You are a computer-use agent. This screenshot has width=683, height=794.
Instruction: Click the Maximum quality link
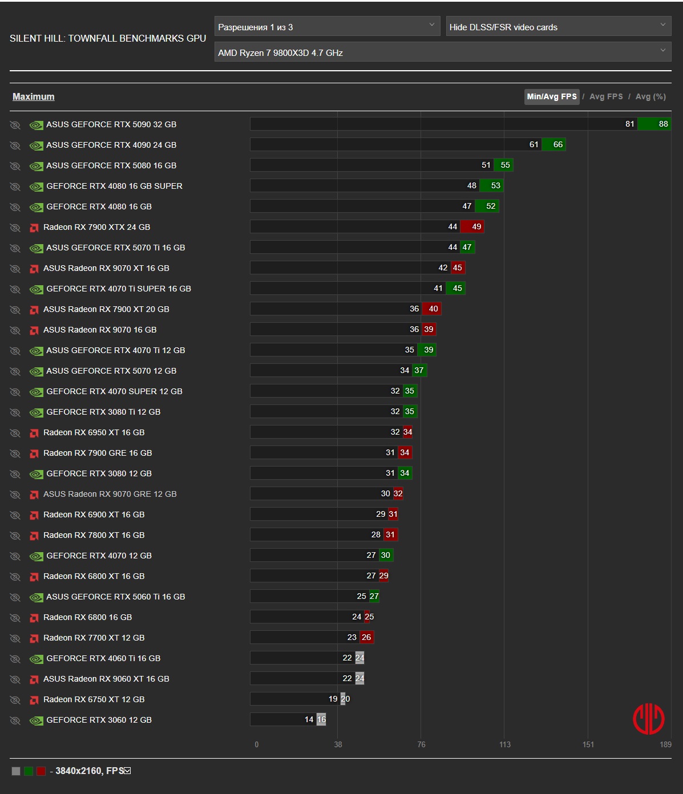tap(34, 96)
